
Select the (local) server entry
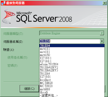(x=72, y=92)
